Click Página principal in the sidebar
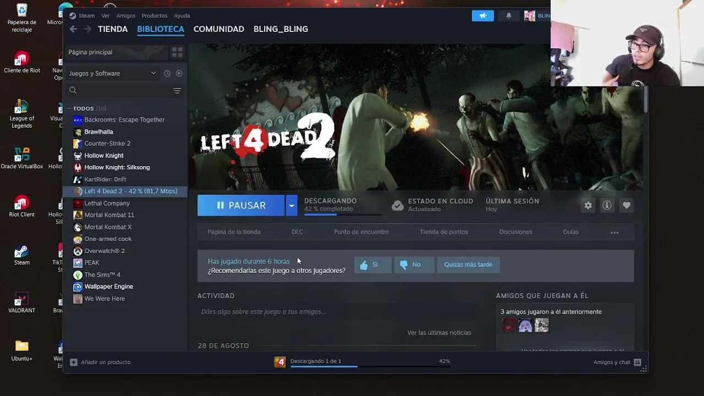The height and width of the screenshot is (396, 704). pos(117,52)
